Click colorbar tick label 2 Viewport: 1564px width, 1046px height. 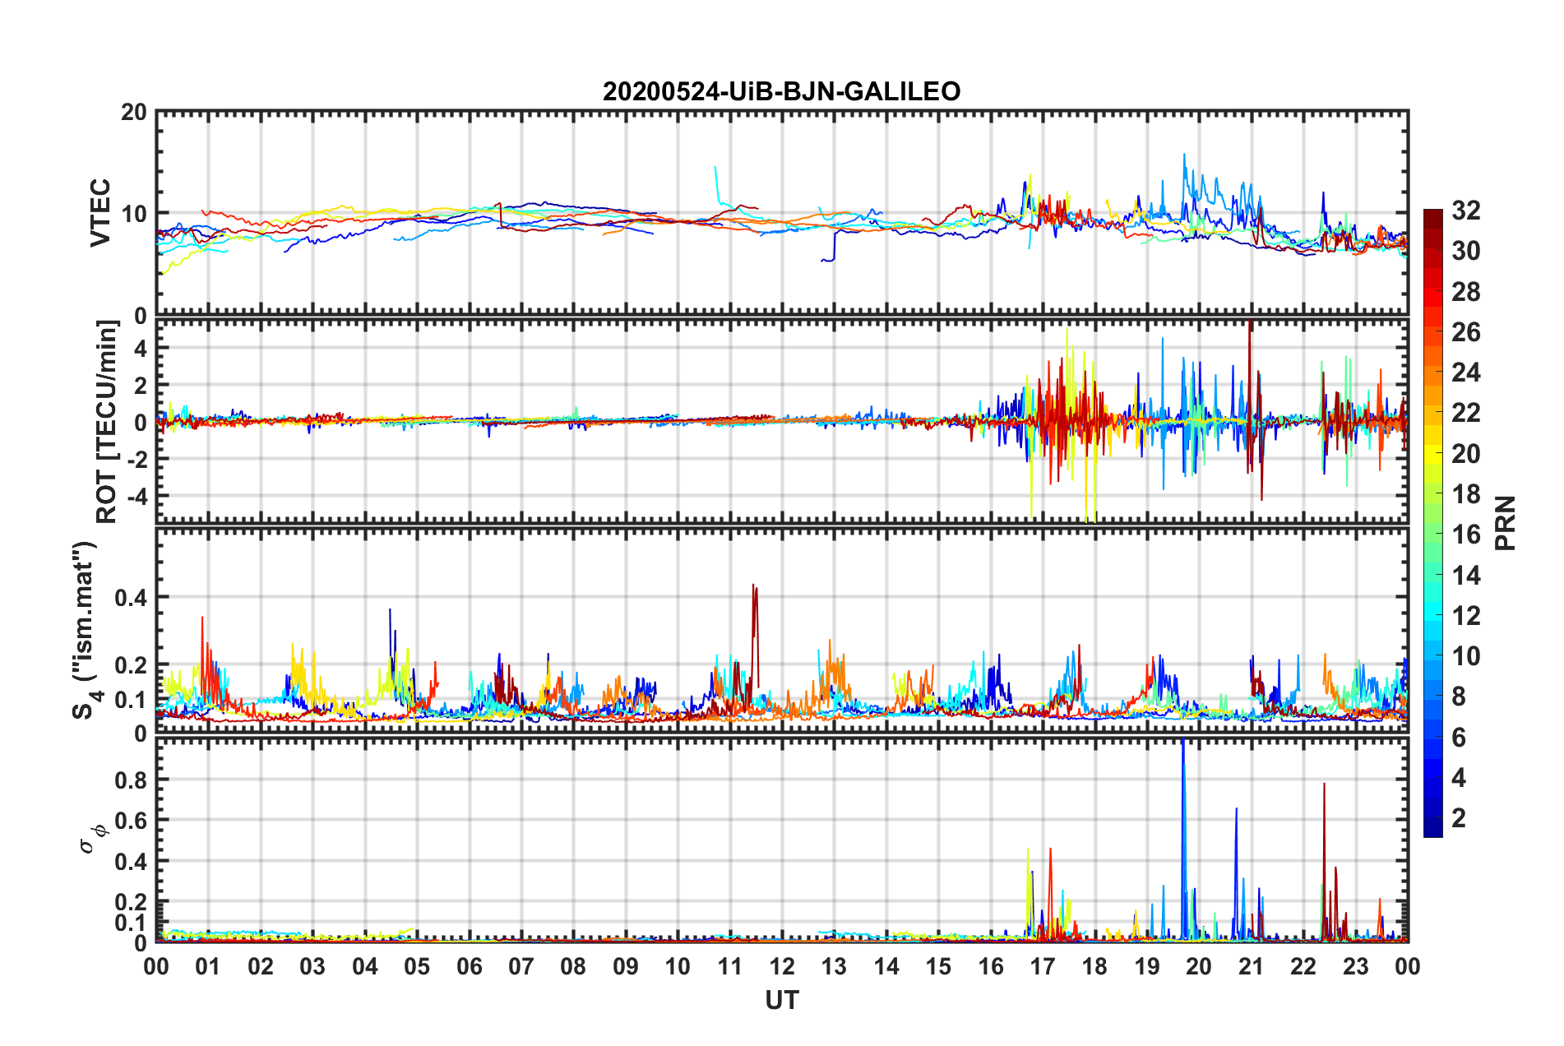click(1459, 817)
